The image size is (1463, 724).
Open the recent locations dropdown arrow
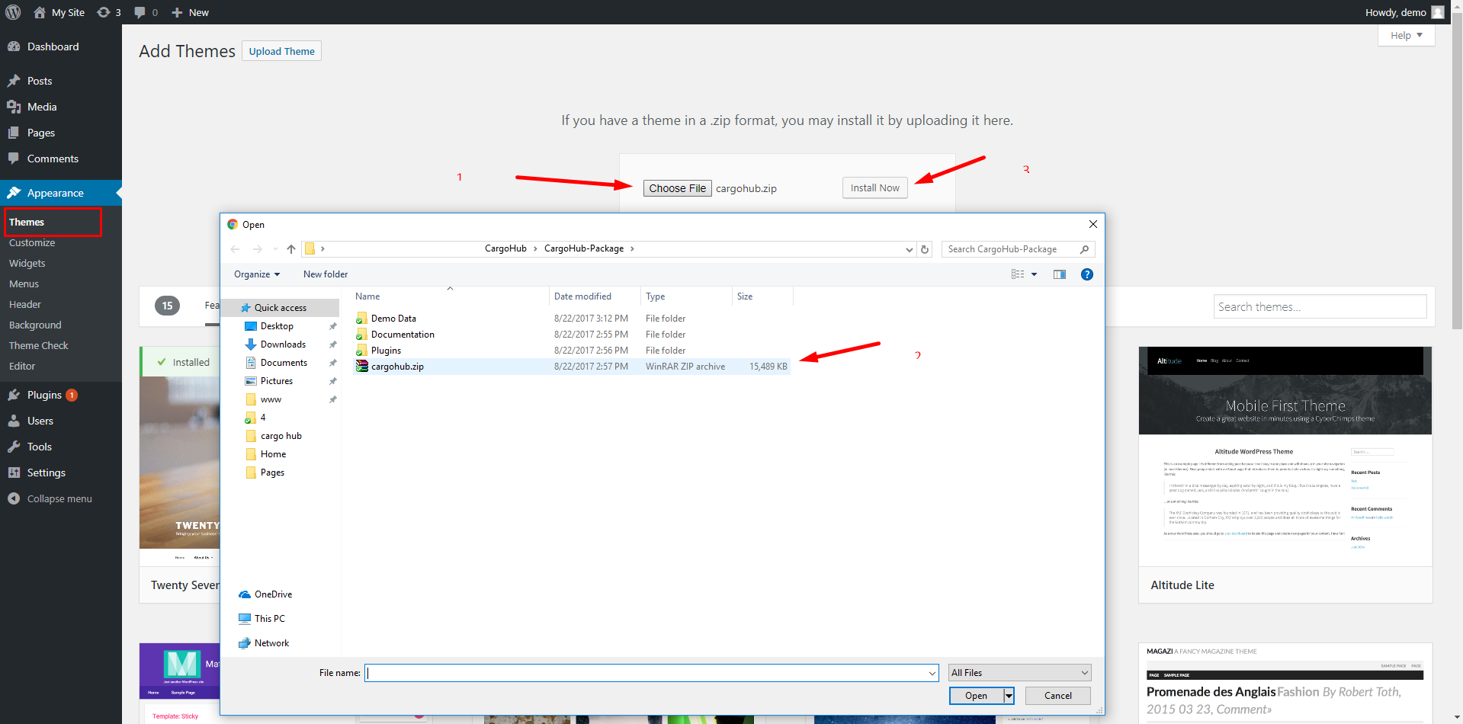click(275, 249)
